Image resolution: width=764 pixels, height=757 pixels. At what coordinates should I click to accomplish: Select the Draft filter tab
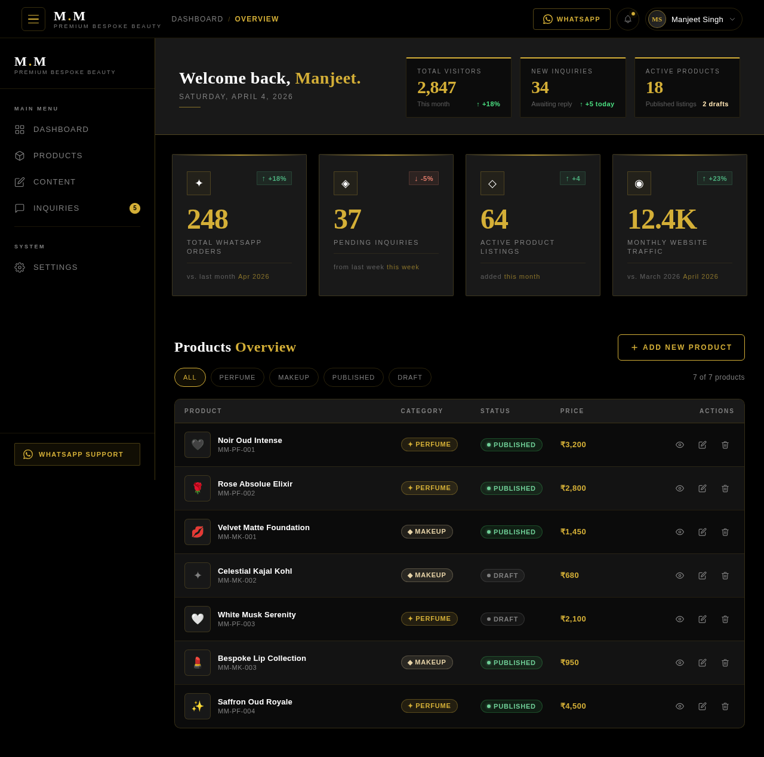pos(410,377)
